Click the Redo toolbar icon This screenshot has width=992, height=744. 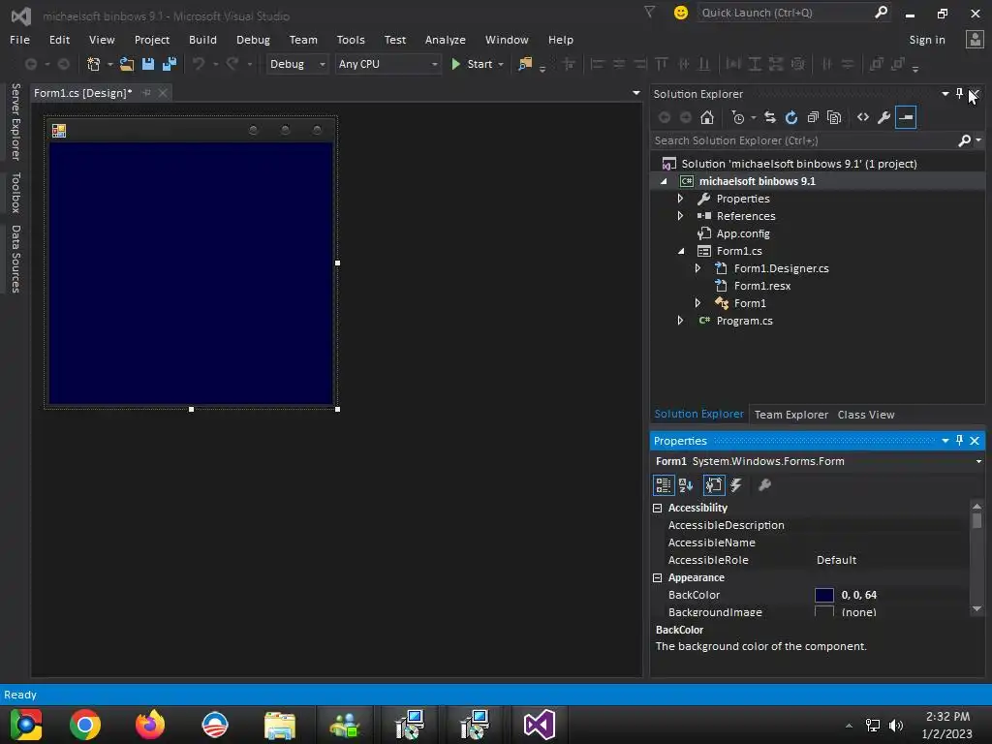pyautogui.click(x=232, y=64)
